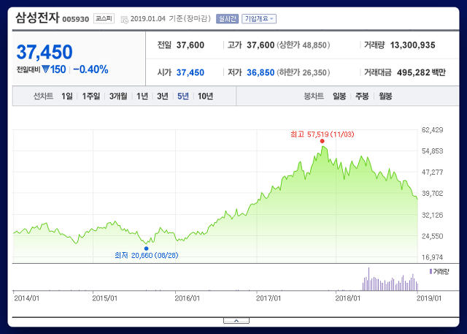The height and width of the screenshot is (334, 467).
Task: Show the 3년 line chart
Action: tap(162, 96)
